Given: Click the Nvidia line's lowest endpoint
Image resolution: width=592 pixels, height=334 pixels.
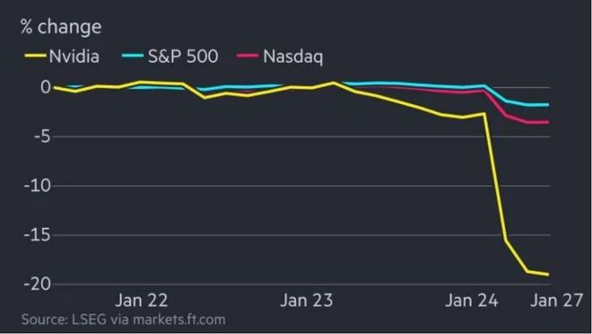Looking at the screenshot, I should pyautogui.click(x=548, y=275).
